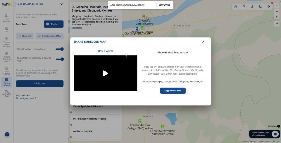This screenshot has height=143, width=281.
Task: Click the GreenLife Medical Centre orange map marker
Action: [144, 16]
